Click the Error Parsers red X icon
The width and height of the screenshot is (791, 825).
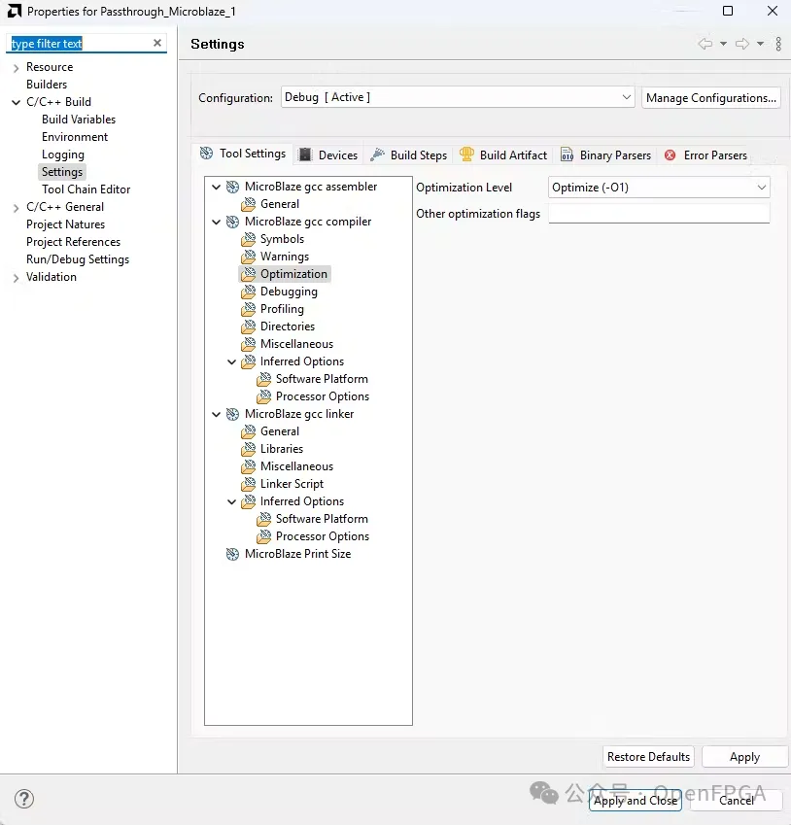(x=670, y=155)
